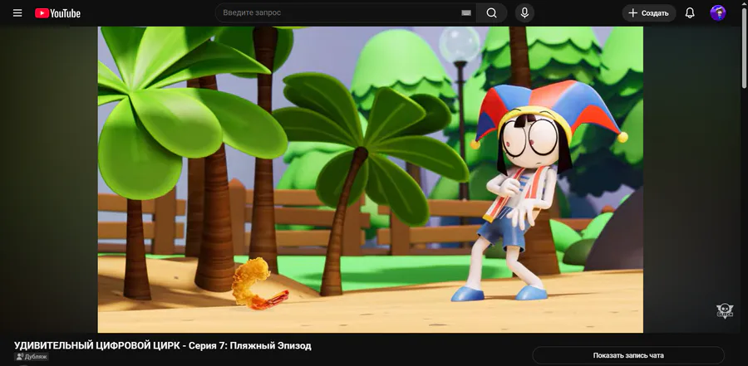Start voice search with microphone
Screen dimensions: 748x366
(x=524, y=13)
